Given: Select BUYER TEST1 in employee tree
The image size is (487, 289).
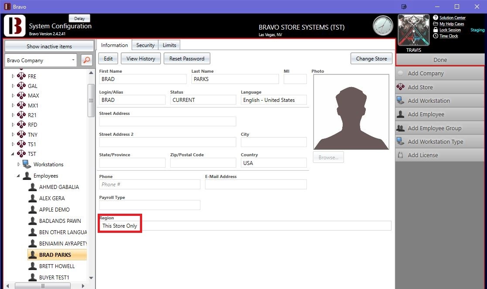Looking at the screenshot, I should point(54,277).
